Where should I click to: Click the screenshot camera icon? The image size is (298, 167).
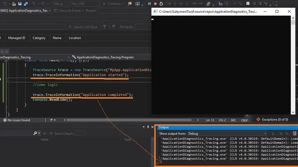click(138, 4)
